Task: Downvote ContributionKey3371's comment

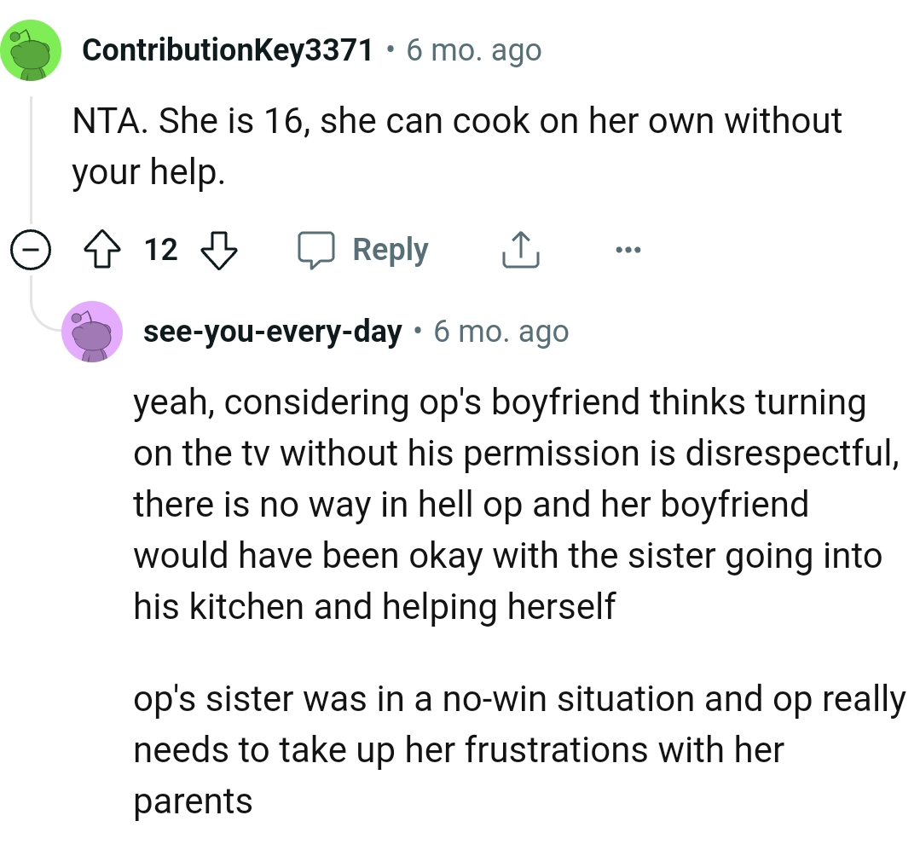Action: [217, 250]
